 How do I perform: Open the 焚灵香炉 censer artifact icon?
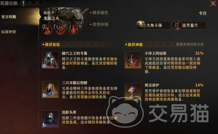point(133,92)
